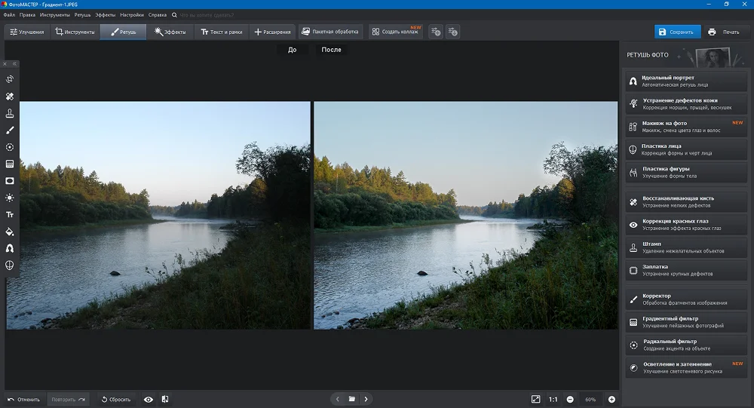Open Радиальный фильтр in the right panel
The image size is (754, 408).
[686, 345]
